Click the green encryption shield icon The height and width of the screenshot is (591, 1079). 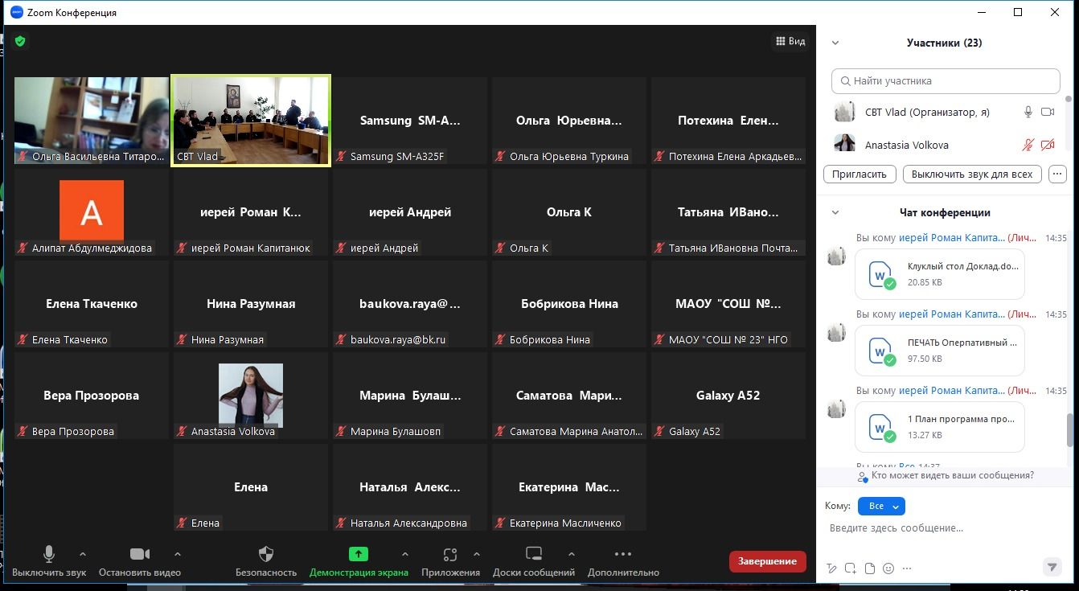pyautogui.click(x=20, y=41)
